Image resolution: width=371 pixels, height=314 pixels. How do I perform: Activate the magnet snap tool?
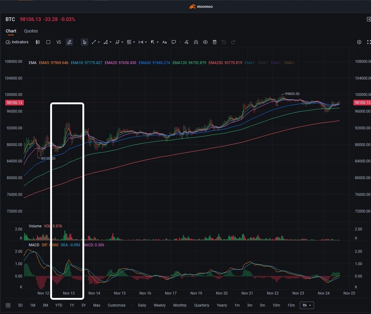pos(196,42)
